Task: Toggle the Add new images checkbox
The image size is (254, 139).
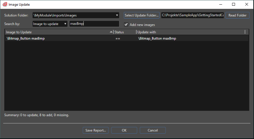Action: tap(126, 25)
